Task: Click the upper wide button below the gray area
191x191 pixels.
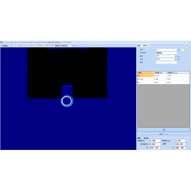Action: tap(164, 130)
